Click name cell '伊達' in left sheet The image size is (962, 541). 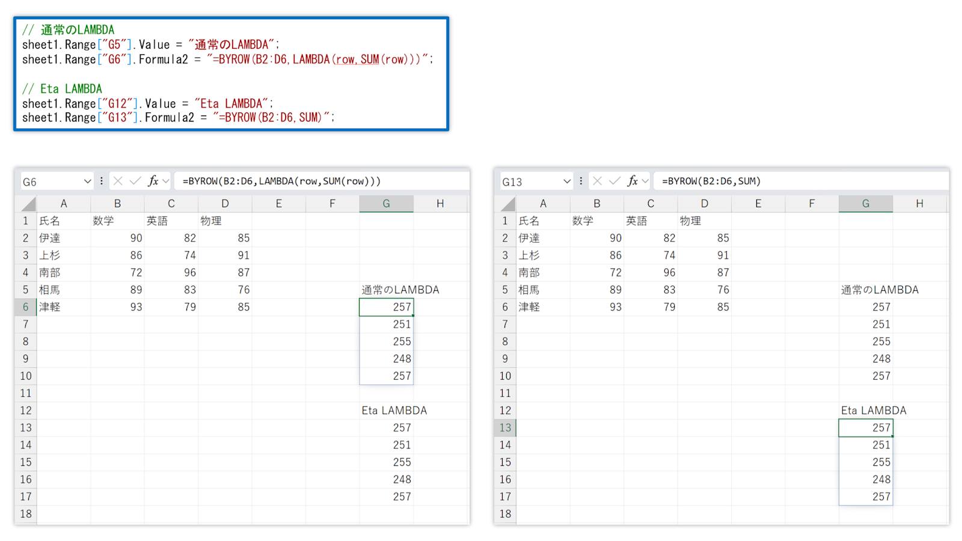tap(64, 239)
